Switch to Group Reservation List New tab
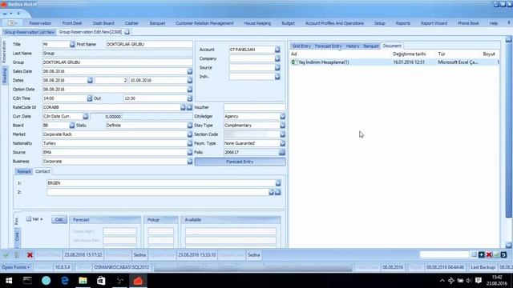 [30, 32]
